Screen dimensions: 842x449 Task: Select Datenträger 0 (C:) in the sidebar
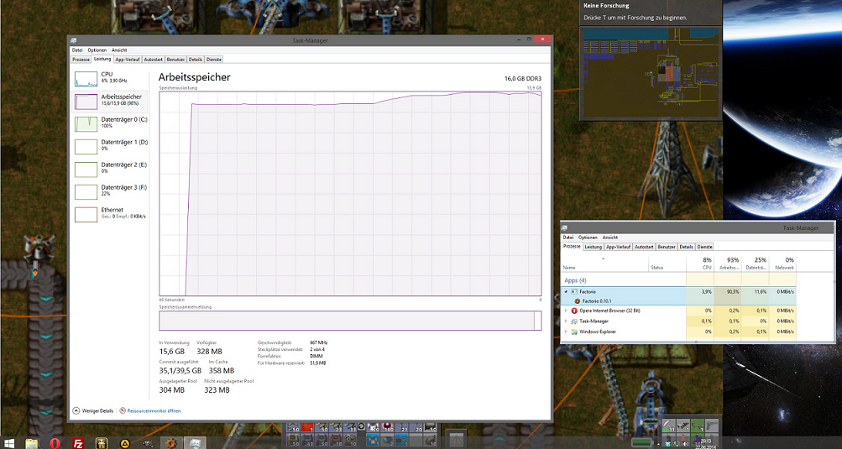point(111,123)
